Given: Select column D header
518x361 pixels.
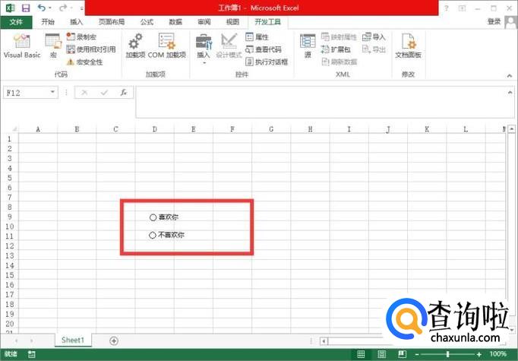Looking at the screenshot, I should click(155, 129).
